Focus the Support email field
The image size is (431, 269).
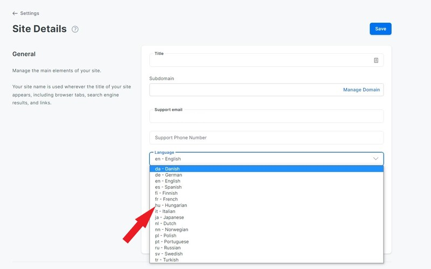[x=266, y=116]
